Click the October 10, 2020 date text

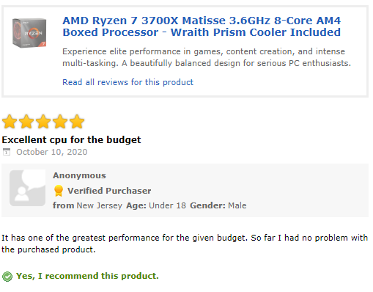pos(52,152)
